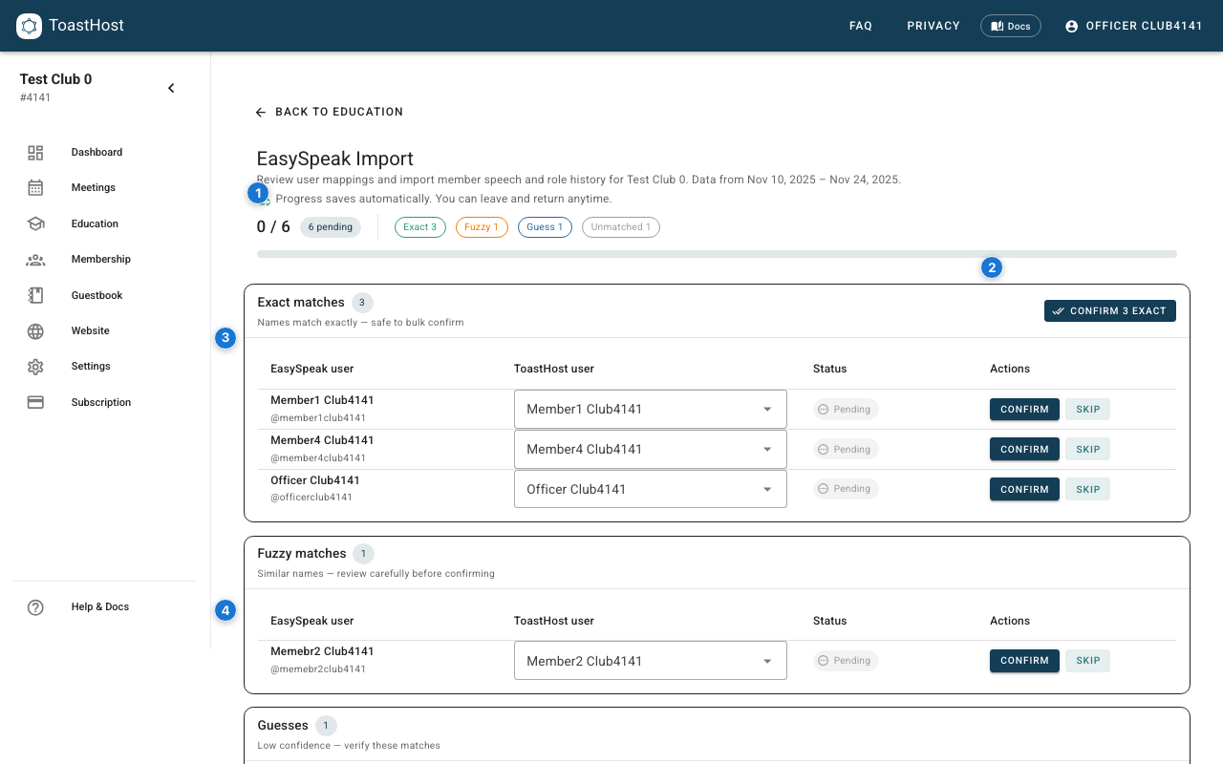
Task: Open the Education section icon
Action: coord(35,223)
